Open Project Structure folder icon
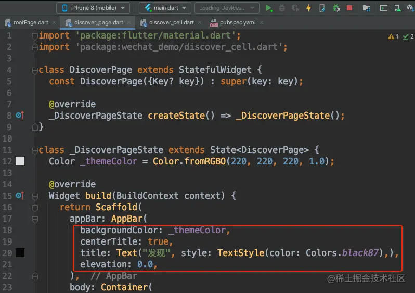The image size is (415, 293). [367, 8]
